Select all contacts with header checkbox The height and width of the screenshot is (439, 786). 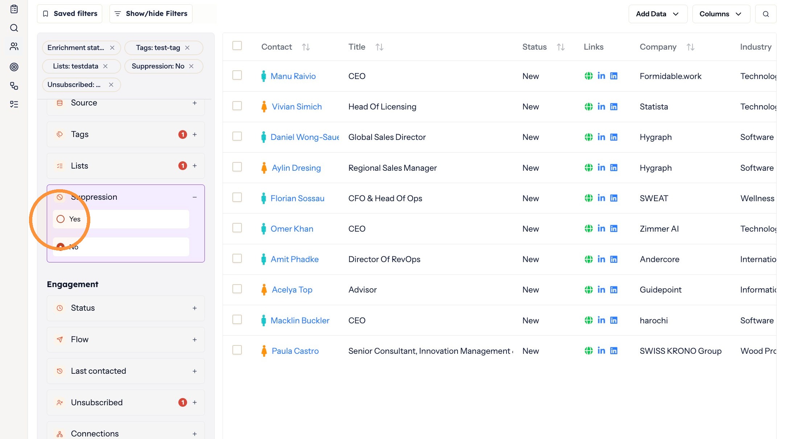click(x=237, y=46)
